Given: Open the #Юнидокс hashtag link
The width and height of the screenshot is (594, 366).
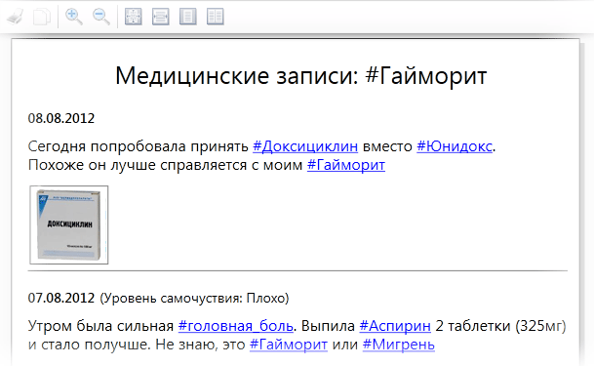Looking at the screenshot, I should point(455,146).
